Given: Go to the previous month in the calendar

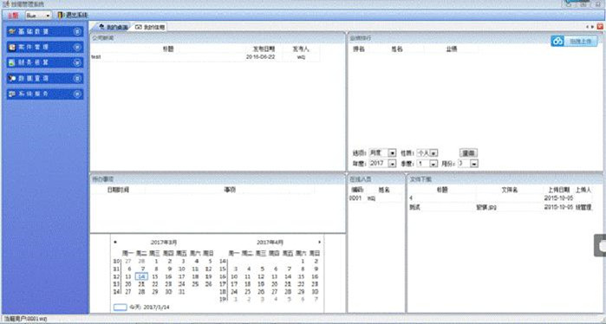Looking at the screenshot, I should (x=115, y=242).
